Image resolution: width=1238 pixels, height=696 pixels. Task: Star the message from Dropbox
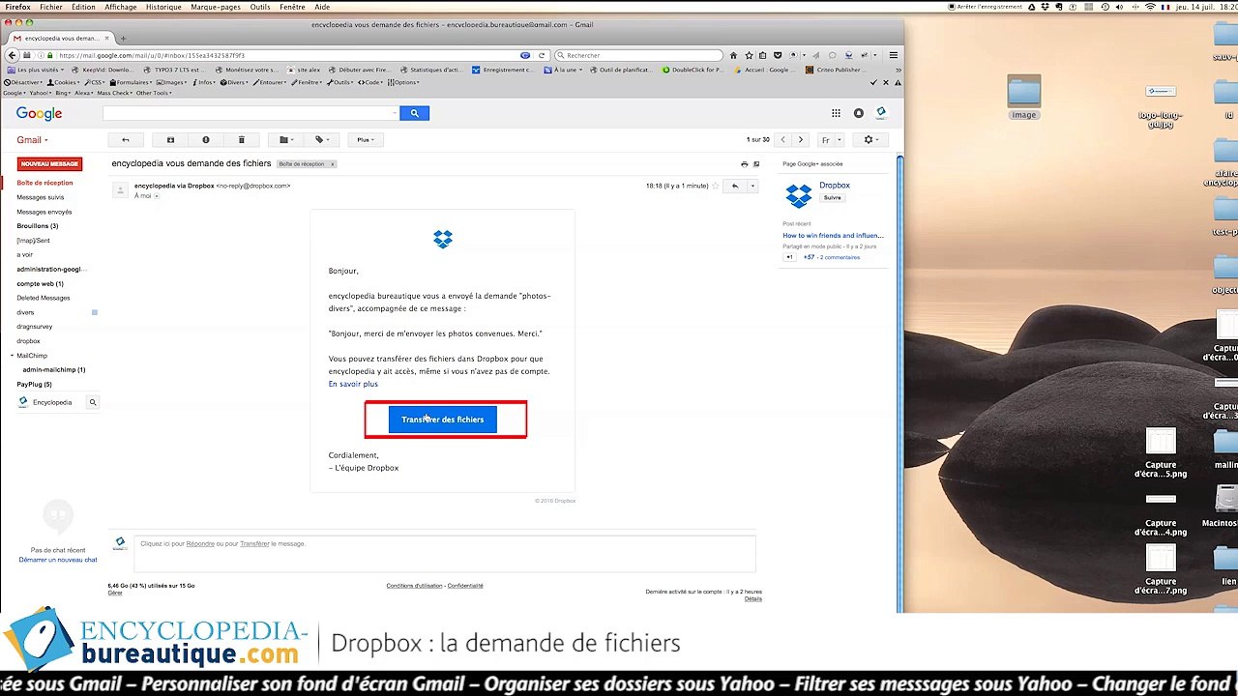coord(716,186)
